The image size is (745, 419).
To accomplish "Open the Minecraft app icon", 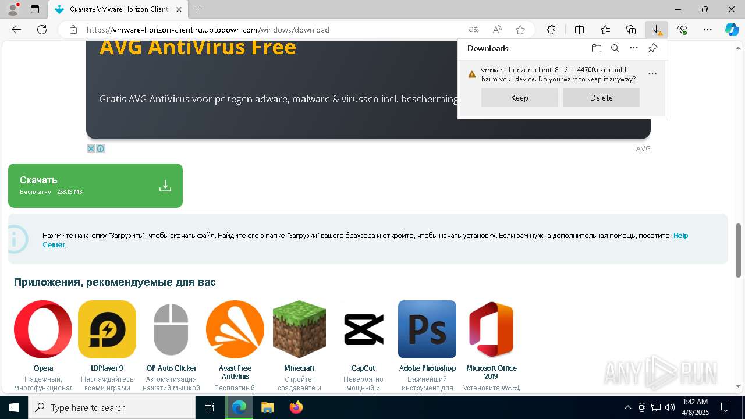I will click(x=299, y=329).
